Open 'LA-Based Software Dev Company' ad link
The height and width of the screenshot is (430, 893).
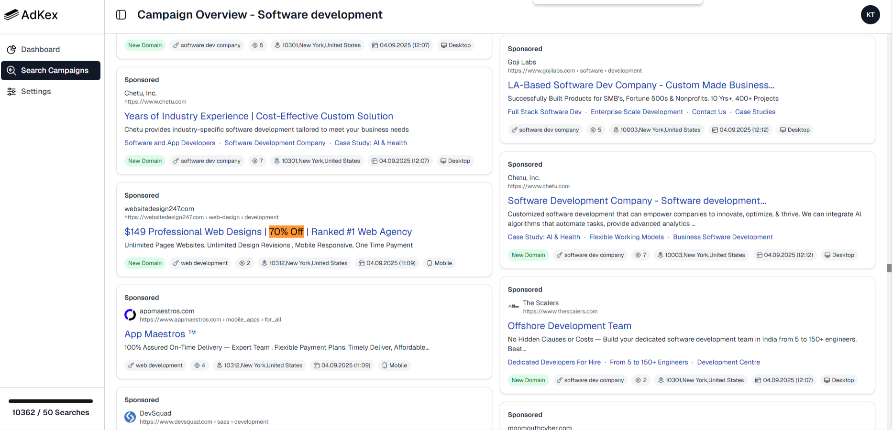pyautogui.click(x=641, y=85)
